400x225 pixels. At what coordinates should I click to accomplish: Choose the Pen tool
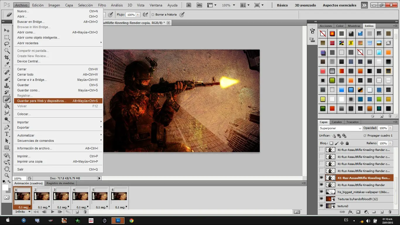[7, 127]
